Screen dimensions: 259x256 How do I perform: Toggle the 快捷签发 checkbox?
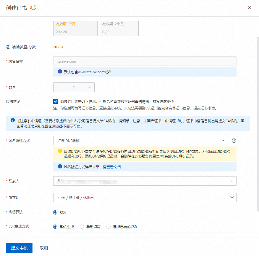[x=56, y=101]
